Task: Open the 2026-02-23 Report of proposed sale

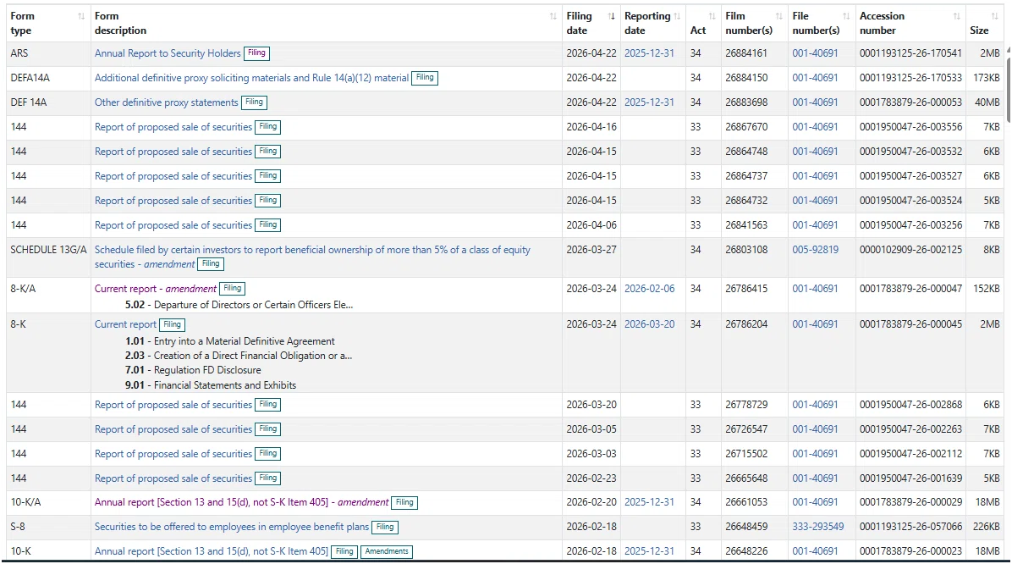Action: tap(173, 478)
